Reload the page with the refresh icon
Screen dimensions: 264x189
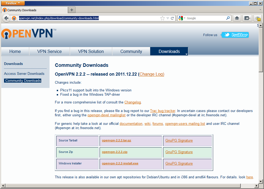172,18
